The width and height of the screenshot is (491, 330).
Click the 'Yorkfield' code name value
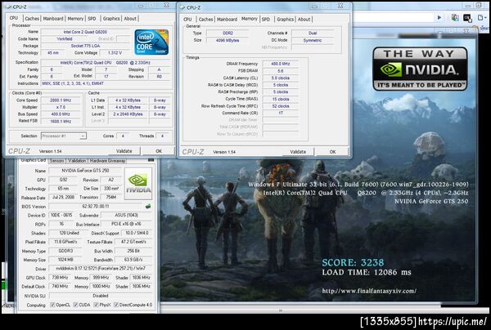(x=65, y=38)
